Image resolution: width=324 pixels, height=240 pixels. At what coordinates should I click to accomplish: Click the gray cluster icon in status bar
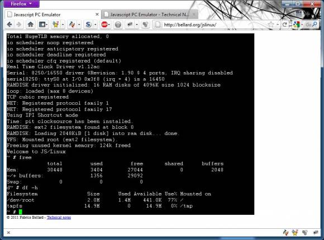pos(305,233)
